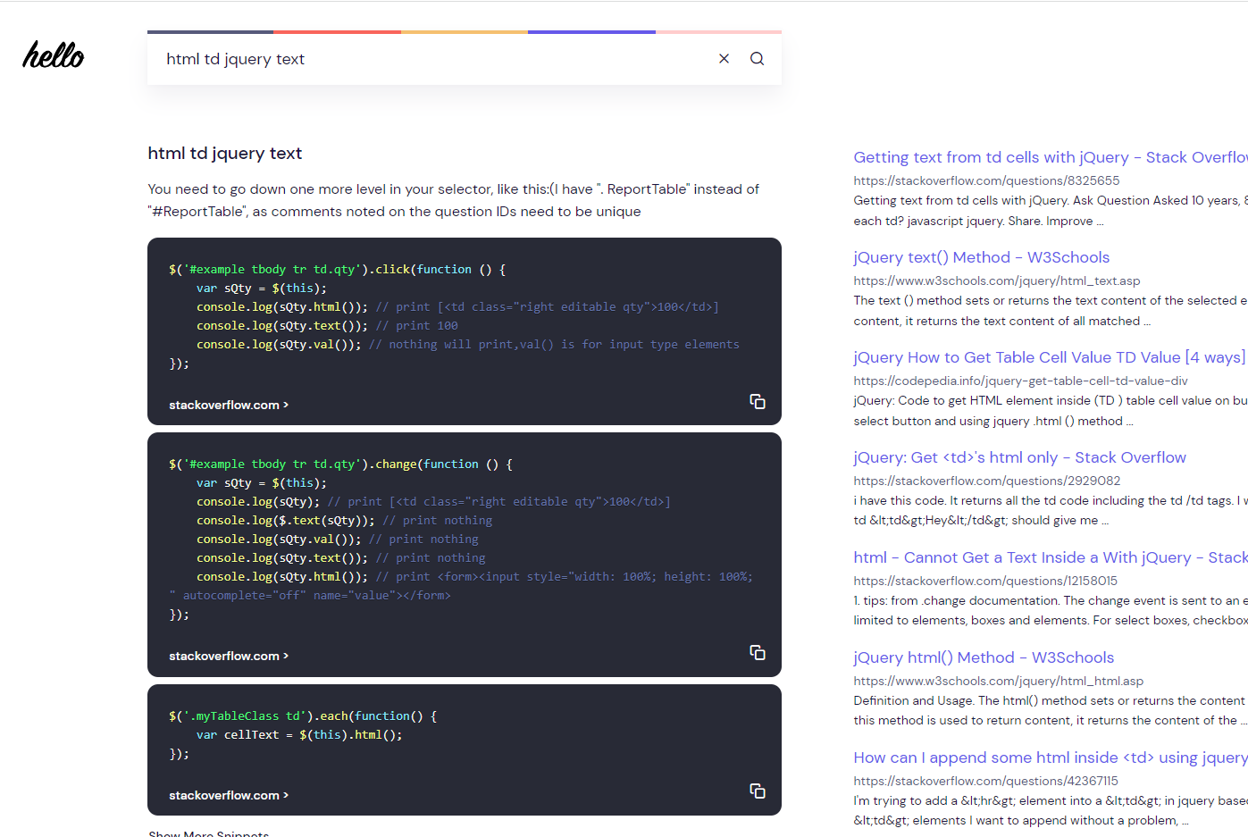The height and width of the screenshot is (837, 1248).
Task: Open jQuery How to Get Table Cell Value result
Action: click(1049, 357)
